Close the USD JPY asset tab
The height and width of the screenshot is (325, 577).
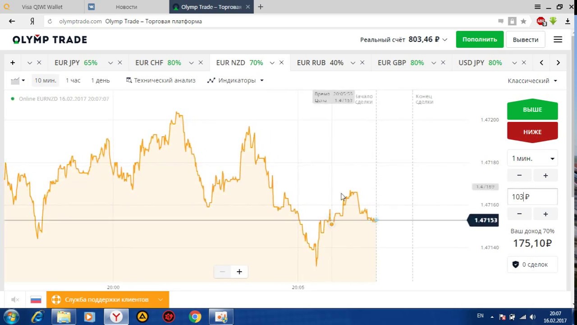pyautogui.click(x=523, y=63)
